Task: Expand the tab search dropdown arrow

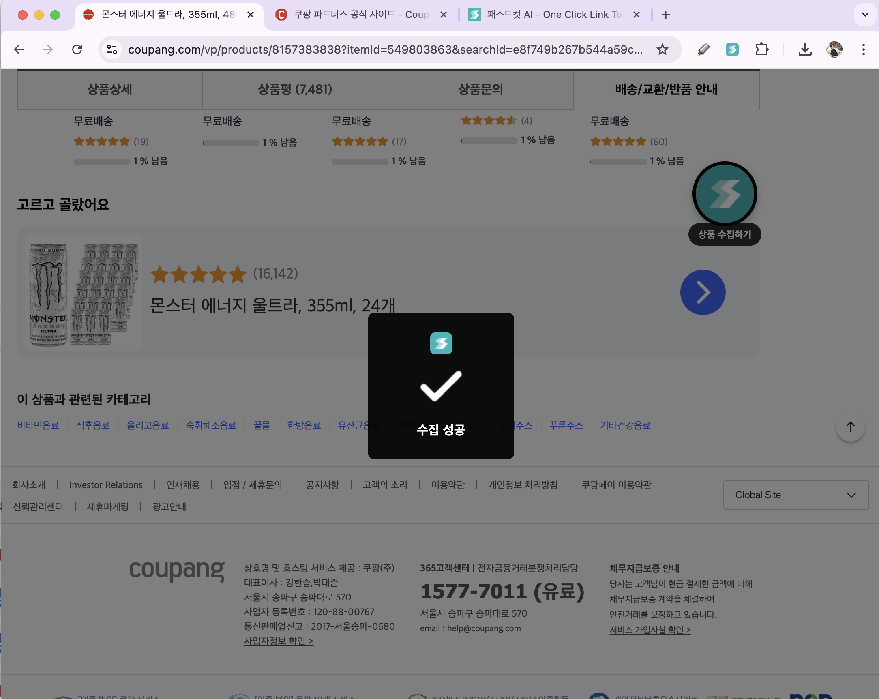Action: (x=865, y=15)
